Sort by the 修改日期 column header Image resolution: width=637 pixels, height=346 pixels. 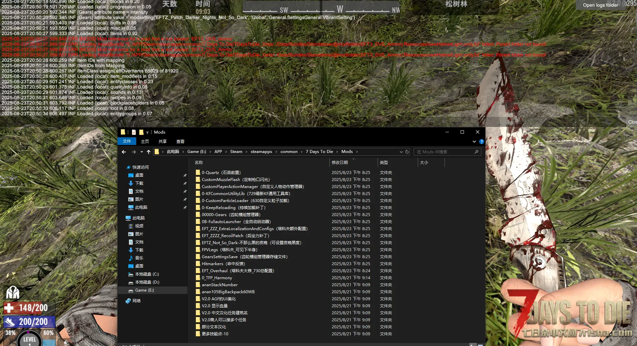(340, 163)
